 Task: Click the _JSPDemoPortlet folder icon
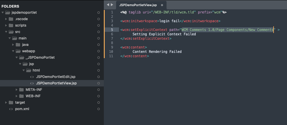(x=21, y=58)
